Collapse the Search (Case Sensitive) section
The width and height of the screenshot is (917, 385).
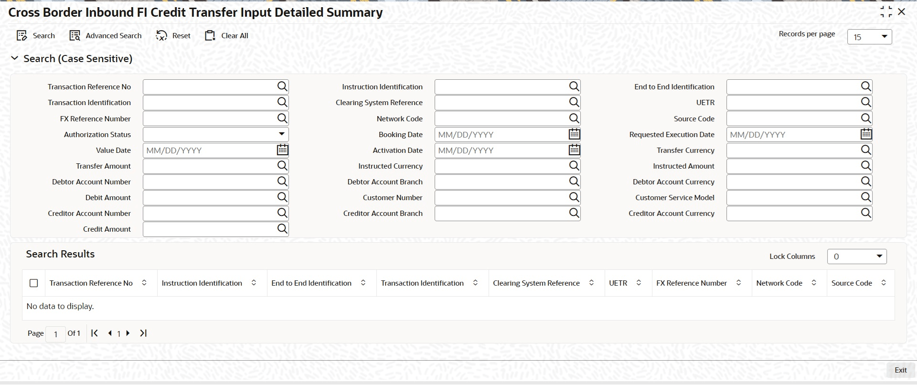coord(14,58)
